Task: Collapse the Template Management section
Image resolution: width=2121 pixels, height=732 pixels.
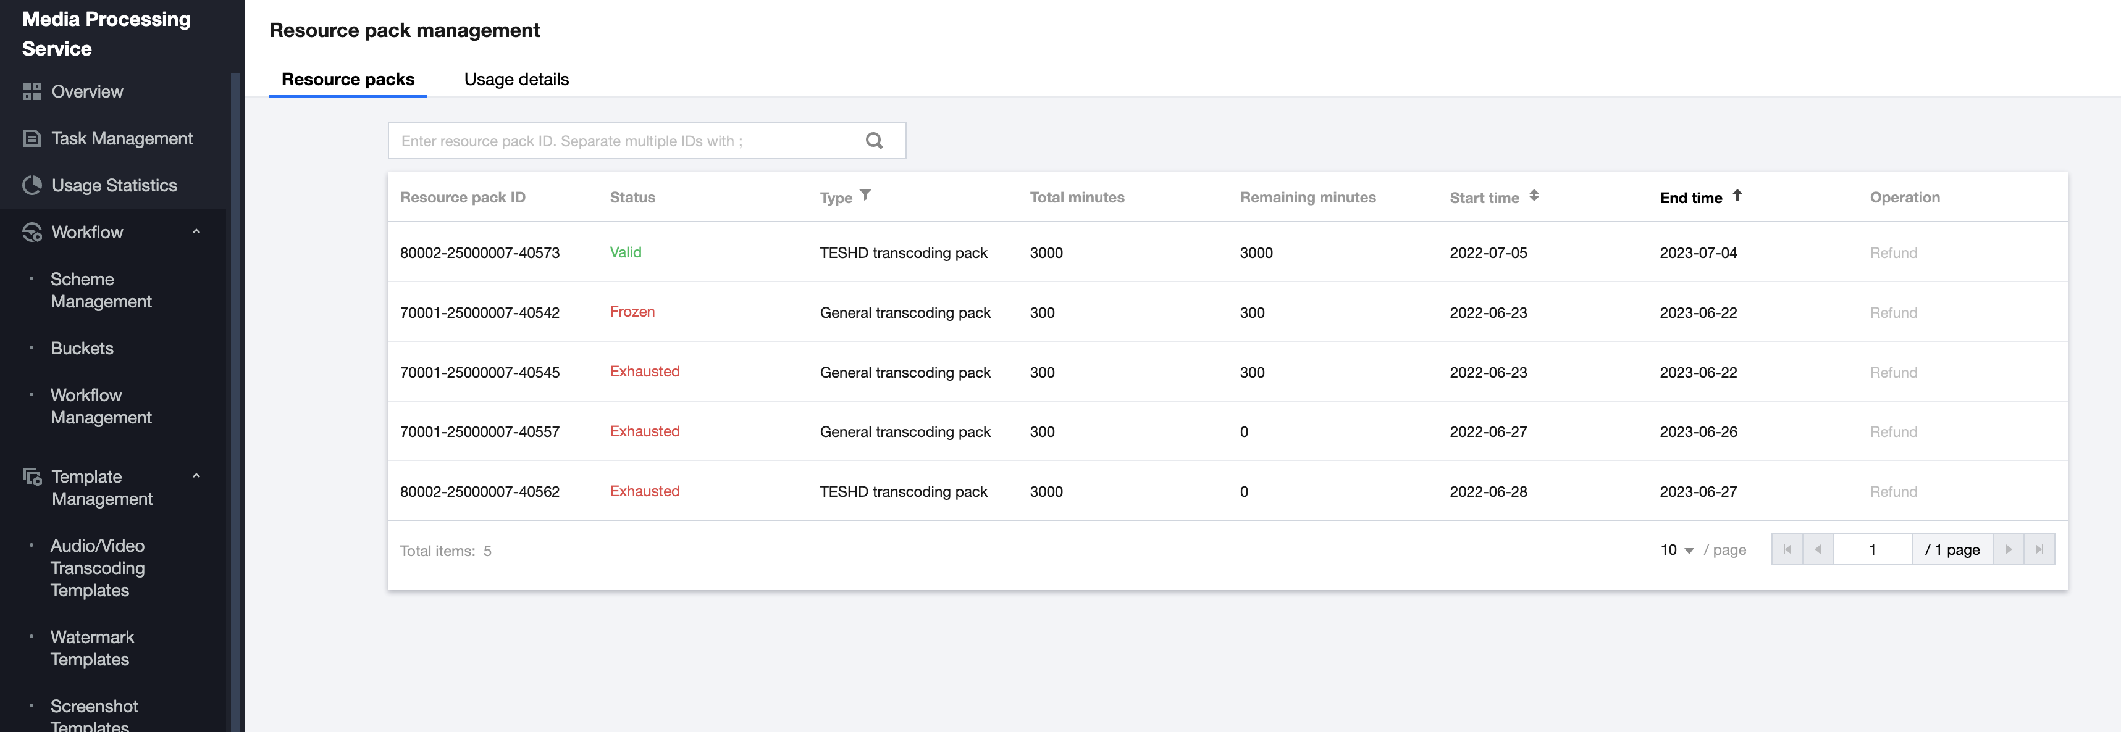Action: (x=196, y=476)
